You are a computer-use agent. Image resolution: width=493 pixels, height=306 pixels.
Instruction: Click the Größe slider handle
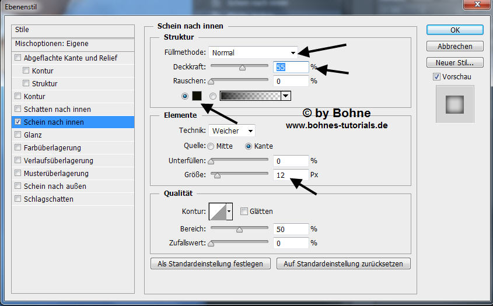pyautogui.click(x=217, y=175)
